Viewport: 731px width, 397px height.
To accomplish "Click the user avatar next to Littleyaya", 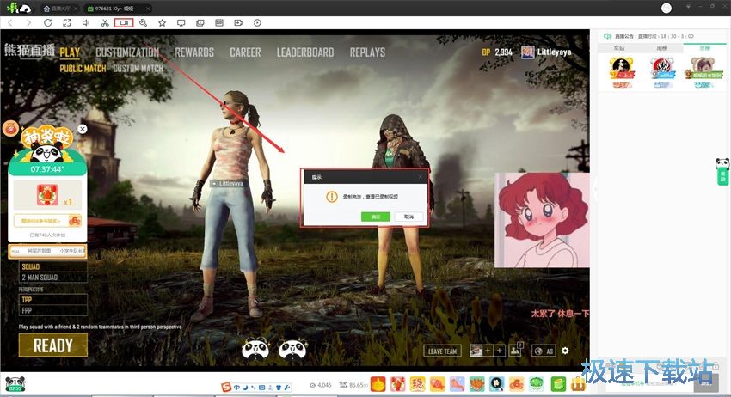I will (x=528, y=52).
